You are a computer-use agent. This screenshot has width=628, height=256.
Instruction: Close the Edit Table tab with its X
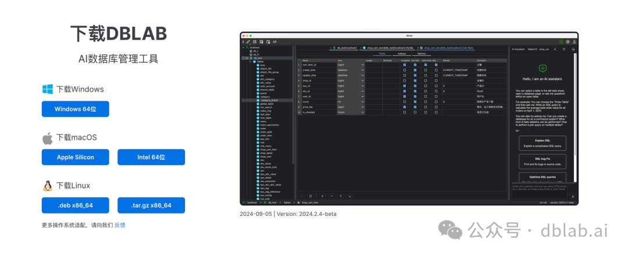[418, 48]
